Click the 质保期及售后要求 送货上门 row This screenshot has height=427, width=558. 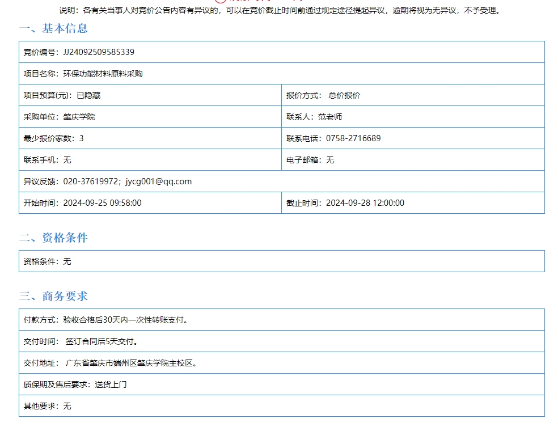tap(75, 384)
